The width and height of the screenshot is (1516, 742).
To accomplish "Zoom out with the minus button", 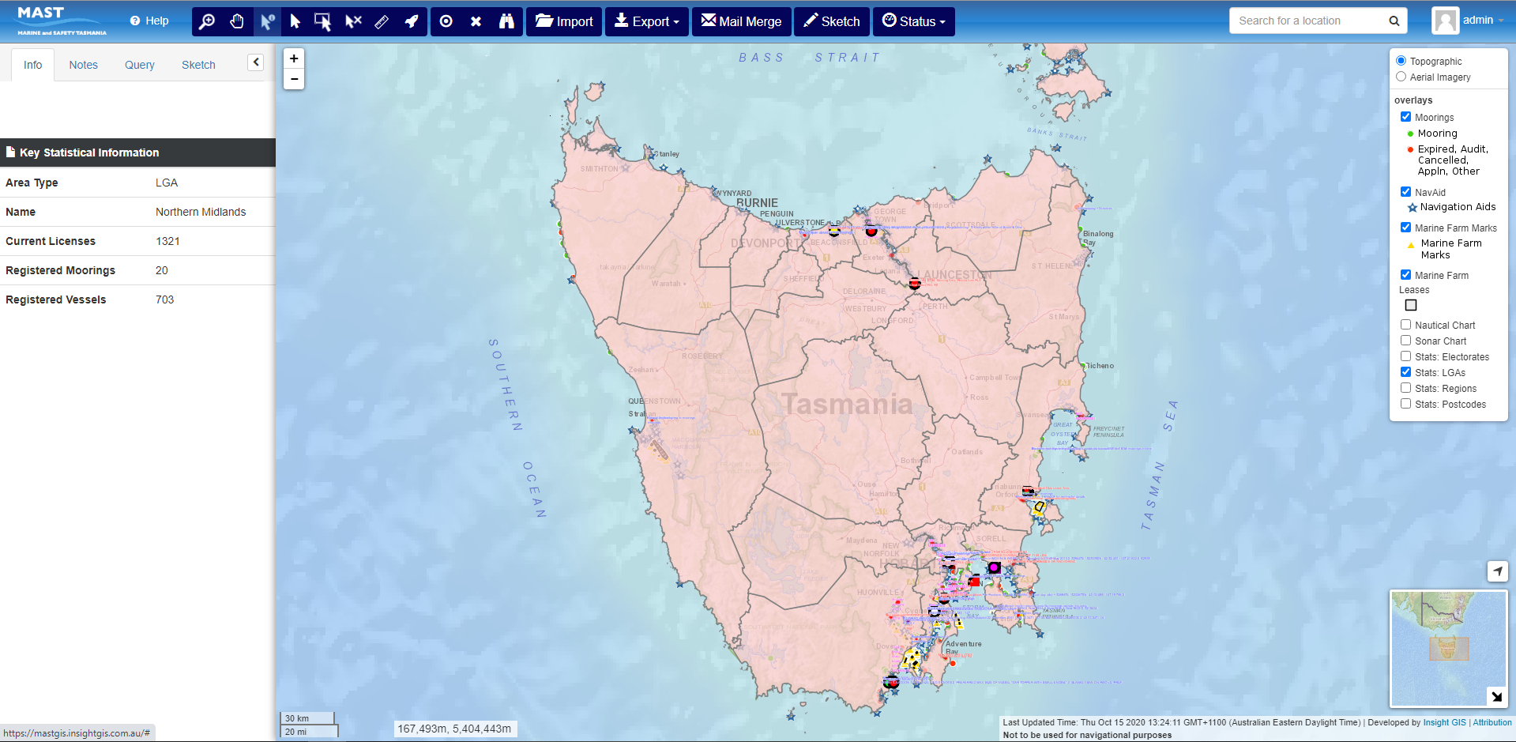I will point(294,79).
